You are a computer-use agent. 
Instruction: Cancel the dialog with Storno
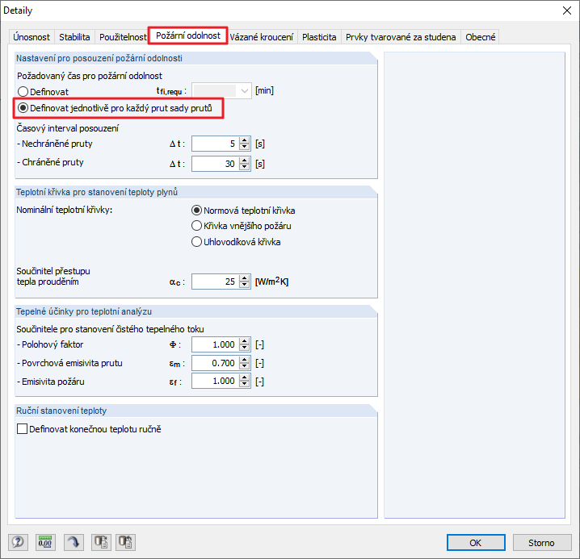tap(541, 542)
